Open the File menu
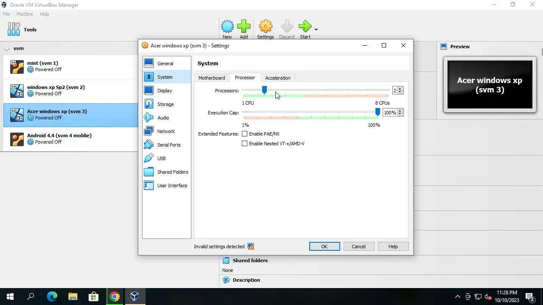543x305 pixels. point(7,14)
